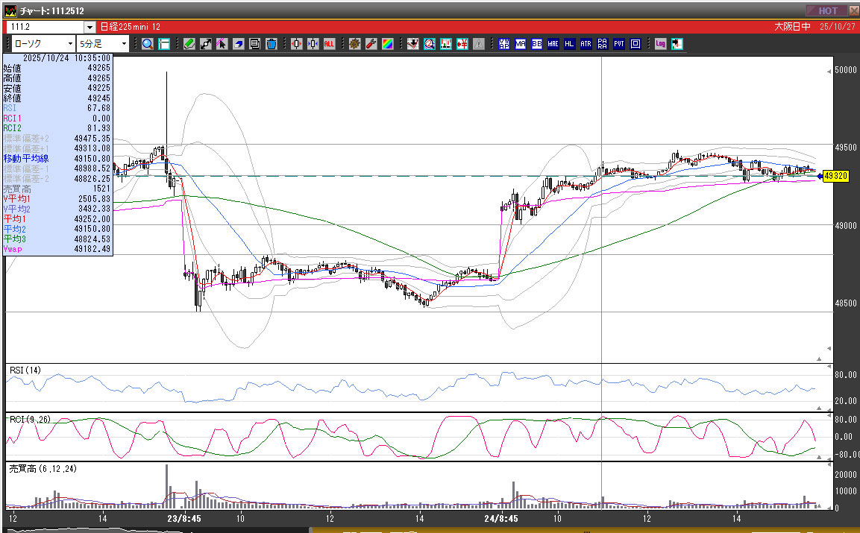Select the diagonal trend line tool
The height and width of the screenshot is (533, 860).
pyautogui.click(x=206, y=44)
